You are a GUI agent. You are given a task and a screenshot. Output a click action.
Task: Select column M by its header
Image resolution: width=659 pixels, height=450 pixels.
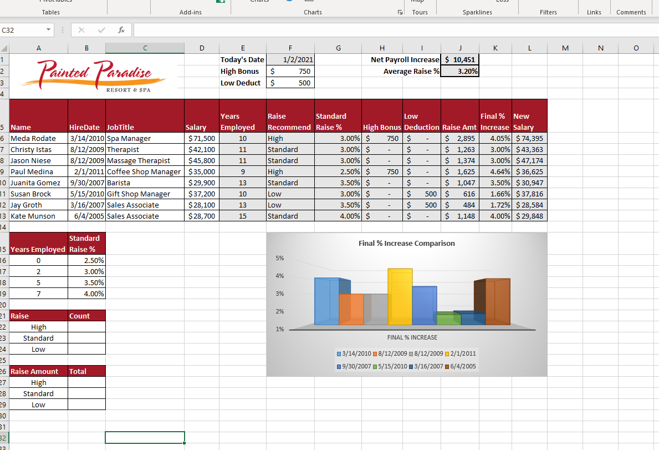[565, 49]
